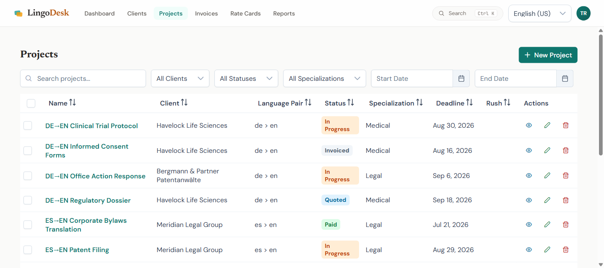Viewport: 604px width, 268px height.
Task: Create a New Project
Action: click(548, 55)
